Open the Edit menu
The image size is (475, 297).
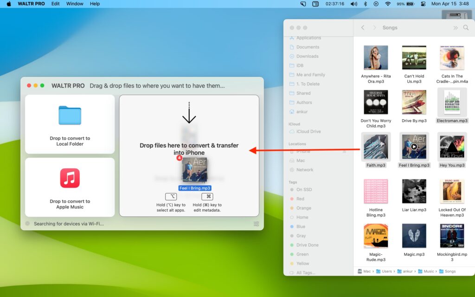[x=56, y=4]
